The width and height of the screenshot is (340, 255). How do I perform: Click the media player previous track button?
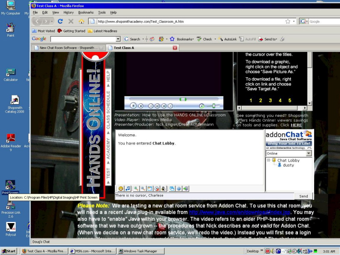(151, 106)
